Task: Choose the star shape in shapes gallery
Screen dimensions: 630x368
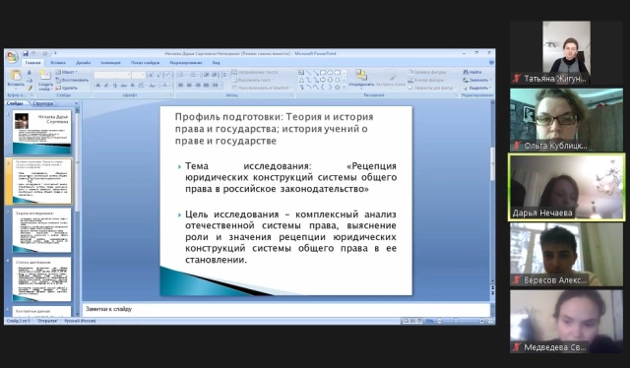Action: point(337,87)
